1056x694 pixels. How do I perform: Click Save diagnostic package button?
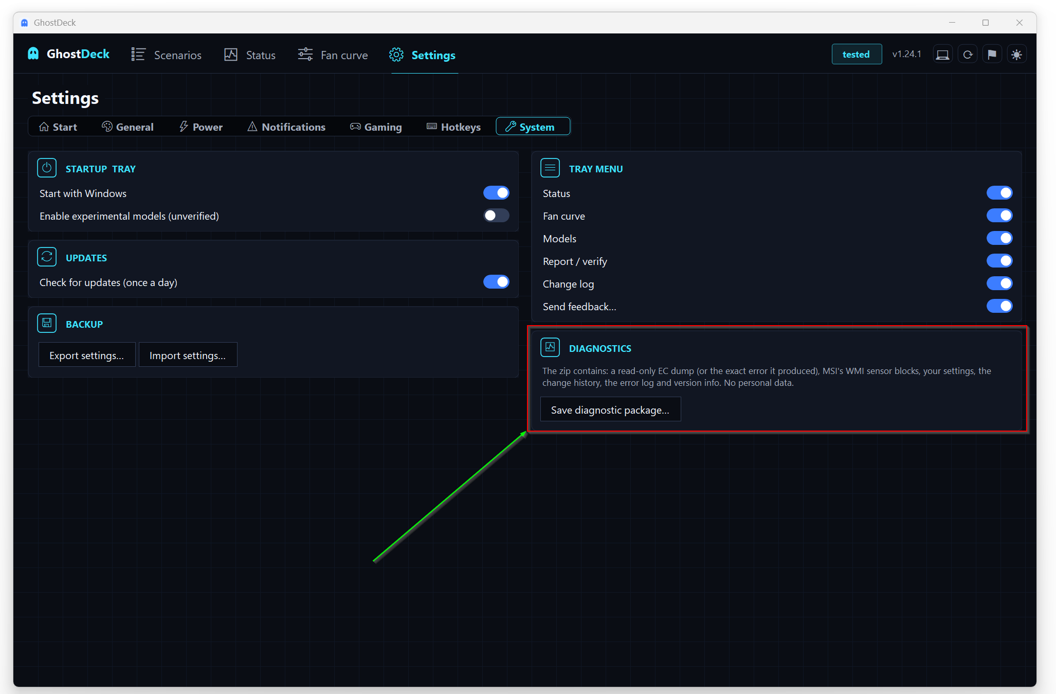click(x=610, y=410)
